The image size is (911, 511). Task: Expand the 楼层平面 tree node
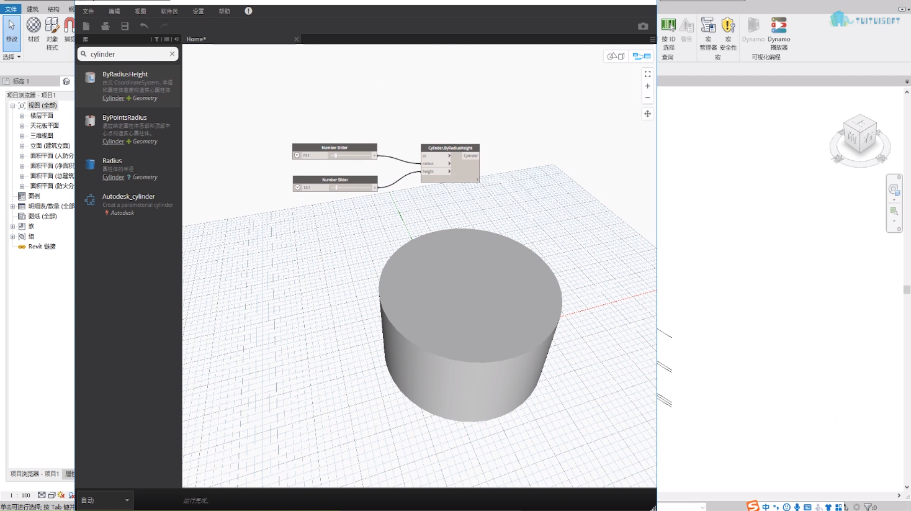point(22,115)
